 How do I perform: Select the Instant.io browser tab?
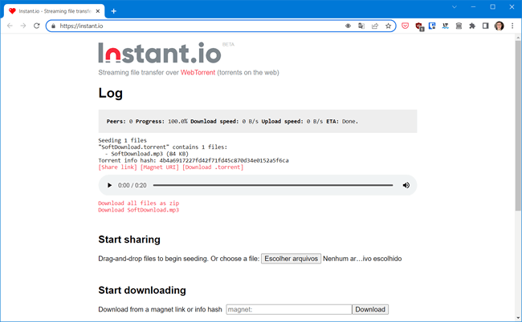pyautogui.click(x=52, y=10)
